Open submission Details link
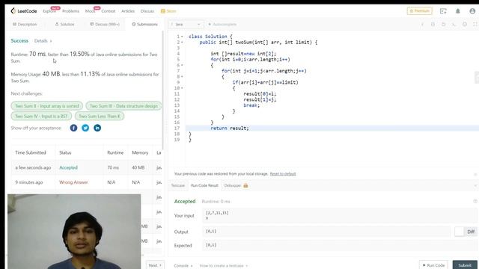This screenshot has width=479, height=269. point(43,40)
